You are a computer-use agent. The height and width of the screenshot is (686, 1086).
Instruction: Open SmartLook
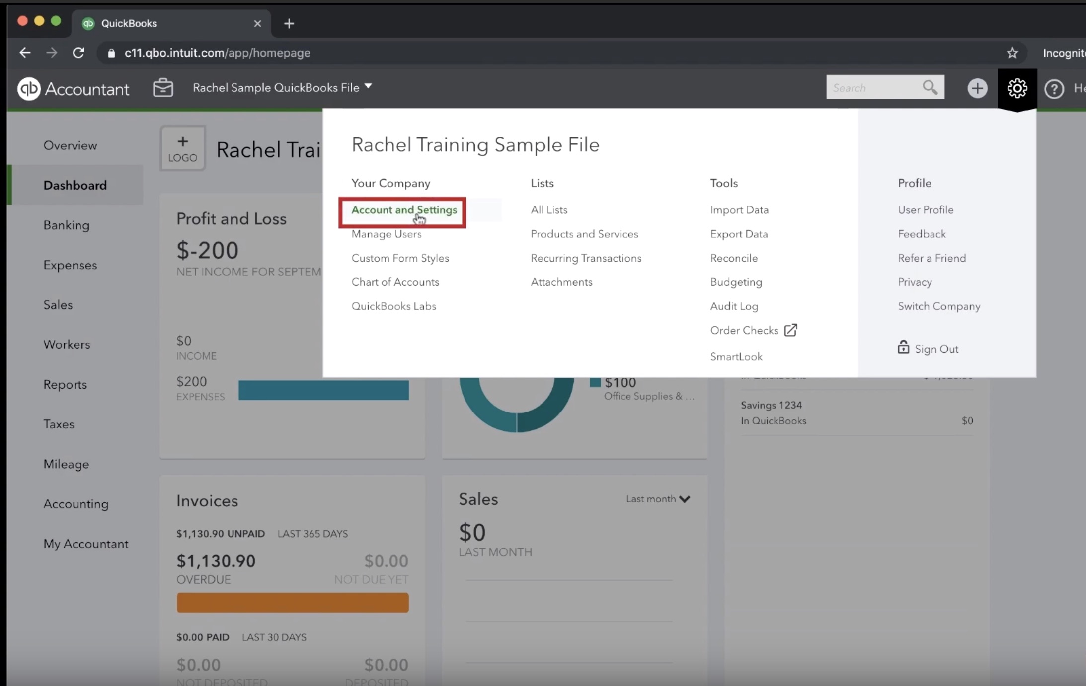736,356
